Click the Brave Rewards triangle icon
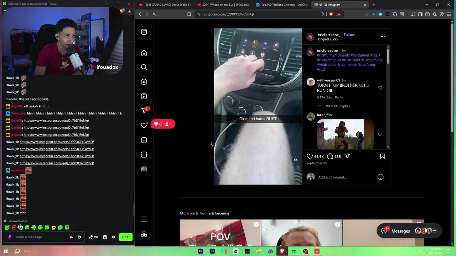Image resolution: width=456 pixels, height=256 pixels. pos(339,14)
